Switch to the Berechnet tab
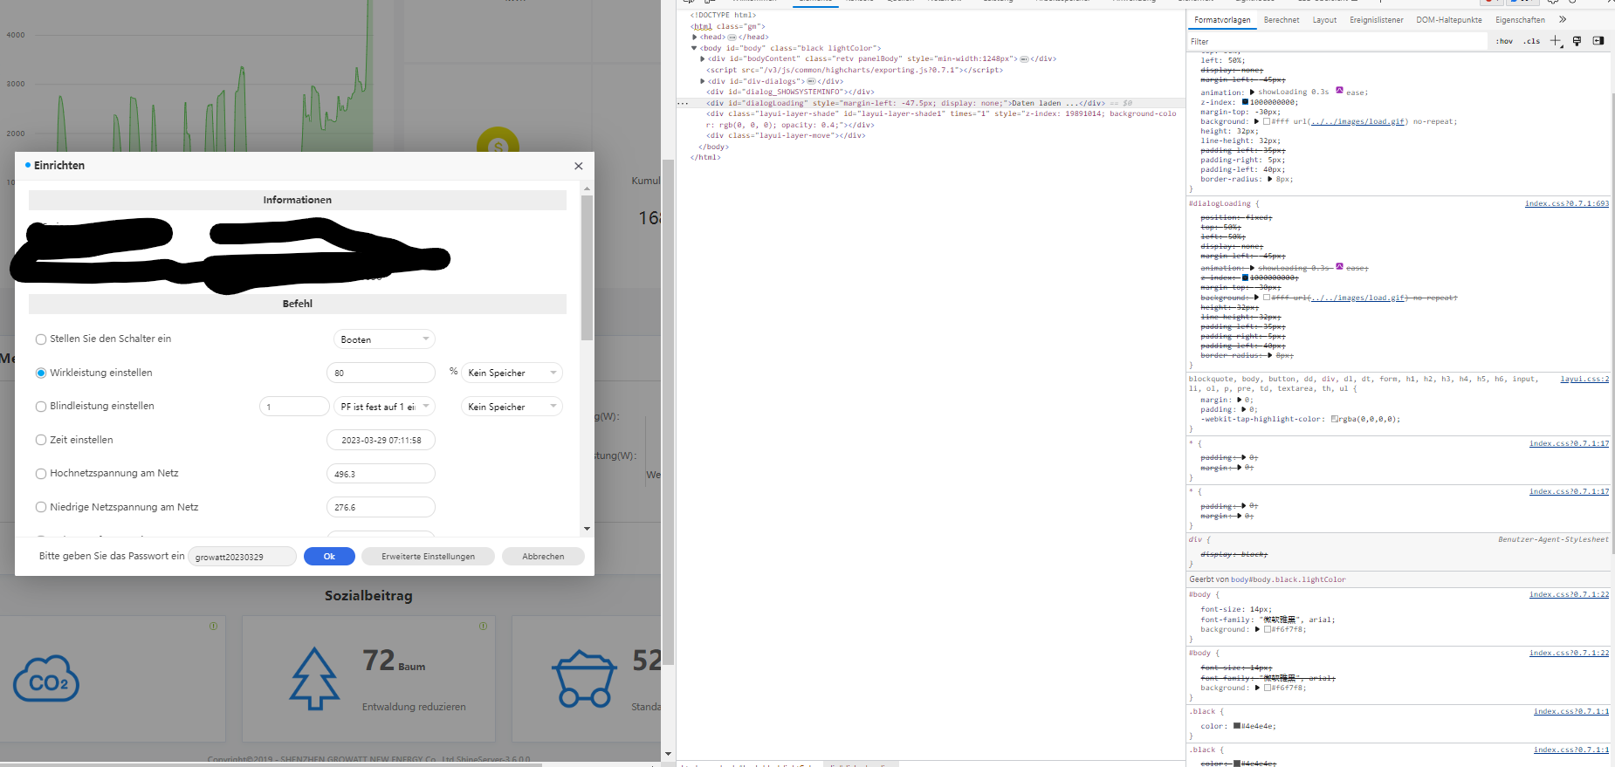The image size is (1615, 767). click(1282, 19)
